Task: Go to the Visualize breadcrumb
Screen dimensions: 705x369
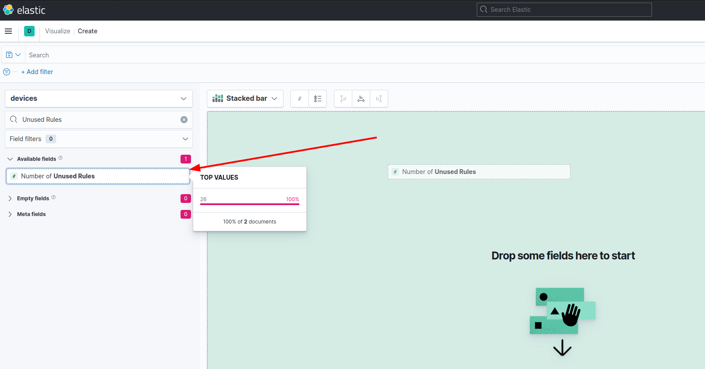Action: point(57,31)
